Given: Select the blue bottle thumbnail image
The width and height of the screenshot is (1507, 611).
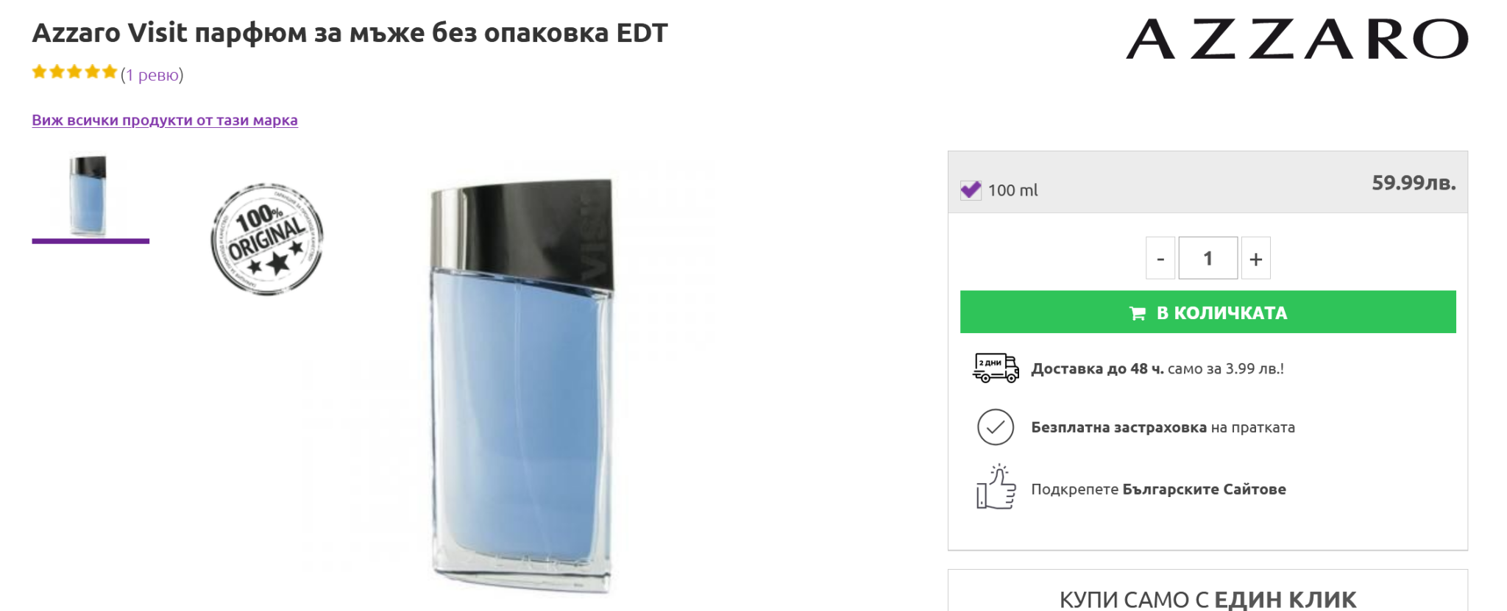Looking at the screenshot, I should pyautogui.click(x=89, y=196).
